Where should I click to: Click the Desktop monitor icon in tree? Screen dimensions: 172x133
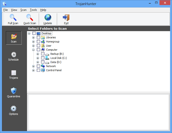[38, 33]
